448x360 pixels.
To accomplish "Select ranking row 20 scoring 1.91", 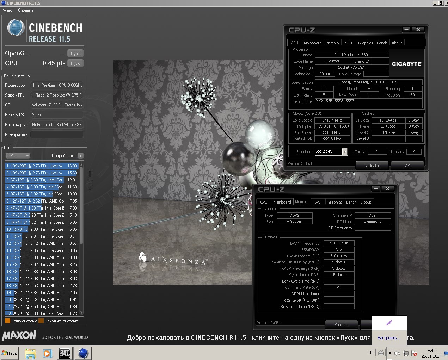I will click(42, 300).
